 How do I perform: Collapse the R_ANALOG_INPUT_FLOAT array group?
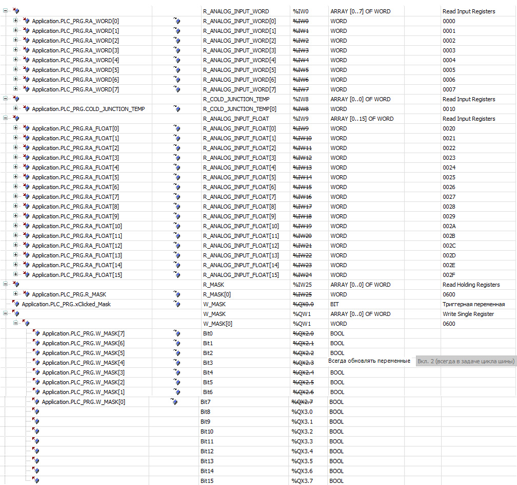(x=5, y=118)
